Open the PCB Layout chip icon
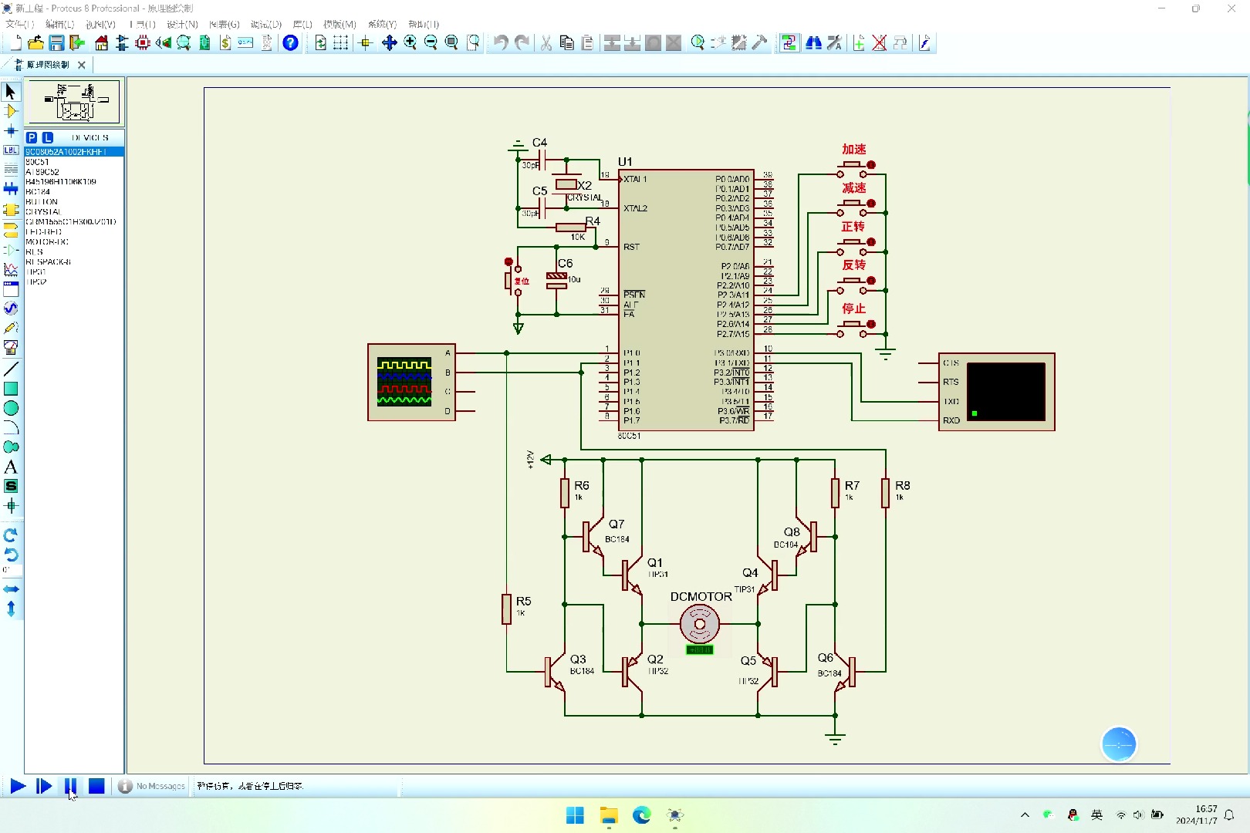This screenshot has height=833, width=1250. click(143, 43)
